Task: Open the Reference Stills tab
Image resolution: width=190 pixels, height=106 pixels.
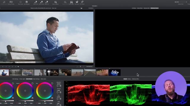Action: [x=135, y=79]
